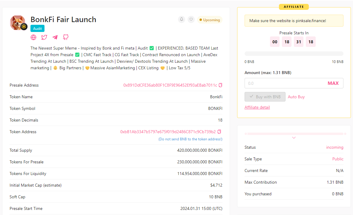Click the Auto Buy link
Viewport: 353px width, 215px height.
coord(296,97)
